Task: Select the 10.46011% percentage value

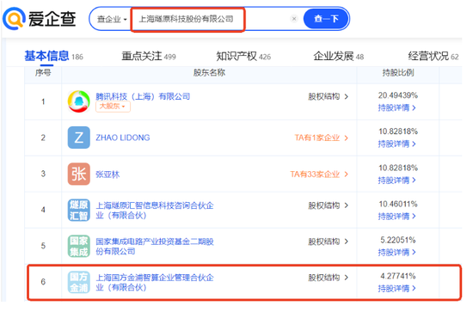Action: tap(398, 204)
